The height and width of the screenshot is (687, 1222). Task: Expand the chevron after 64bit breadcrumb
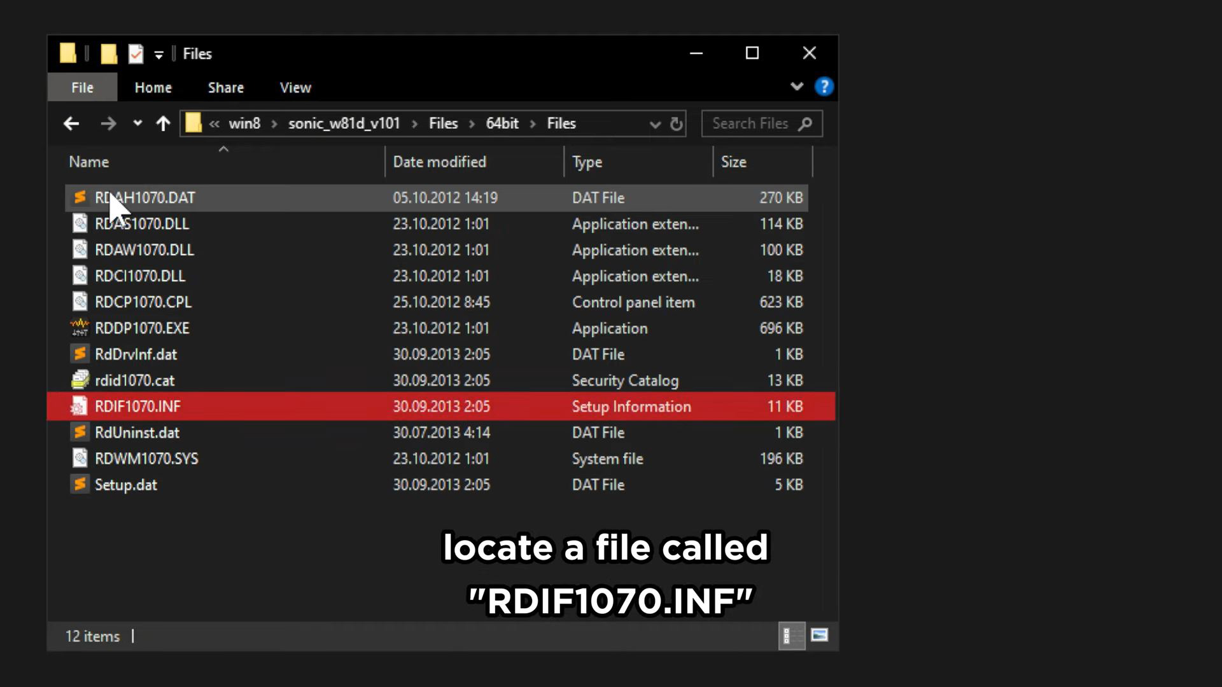coord(533,124)
